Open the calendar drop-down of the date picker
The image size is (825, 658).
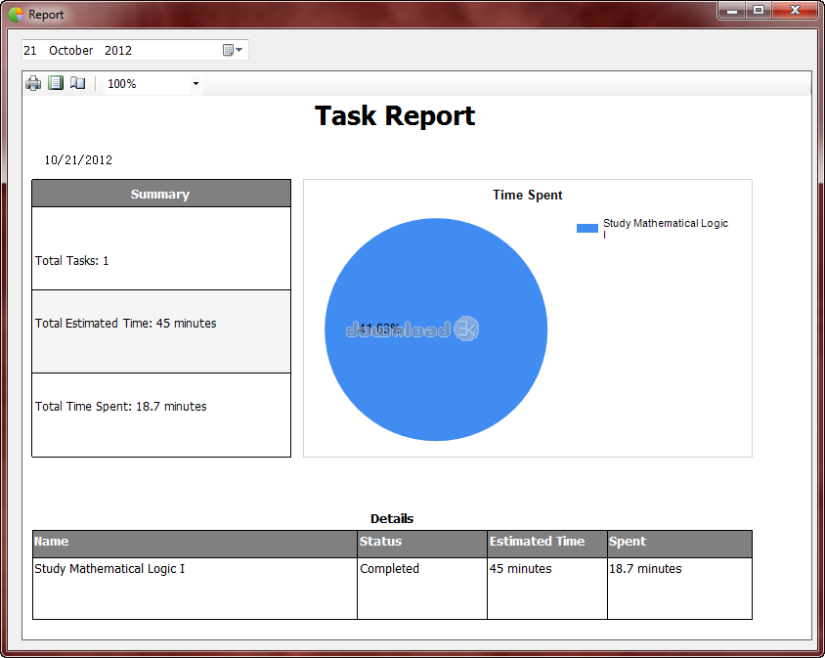[233, 50]
